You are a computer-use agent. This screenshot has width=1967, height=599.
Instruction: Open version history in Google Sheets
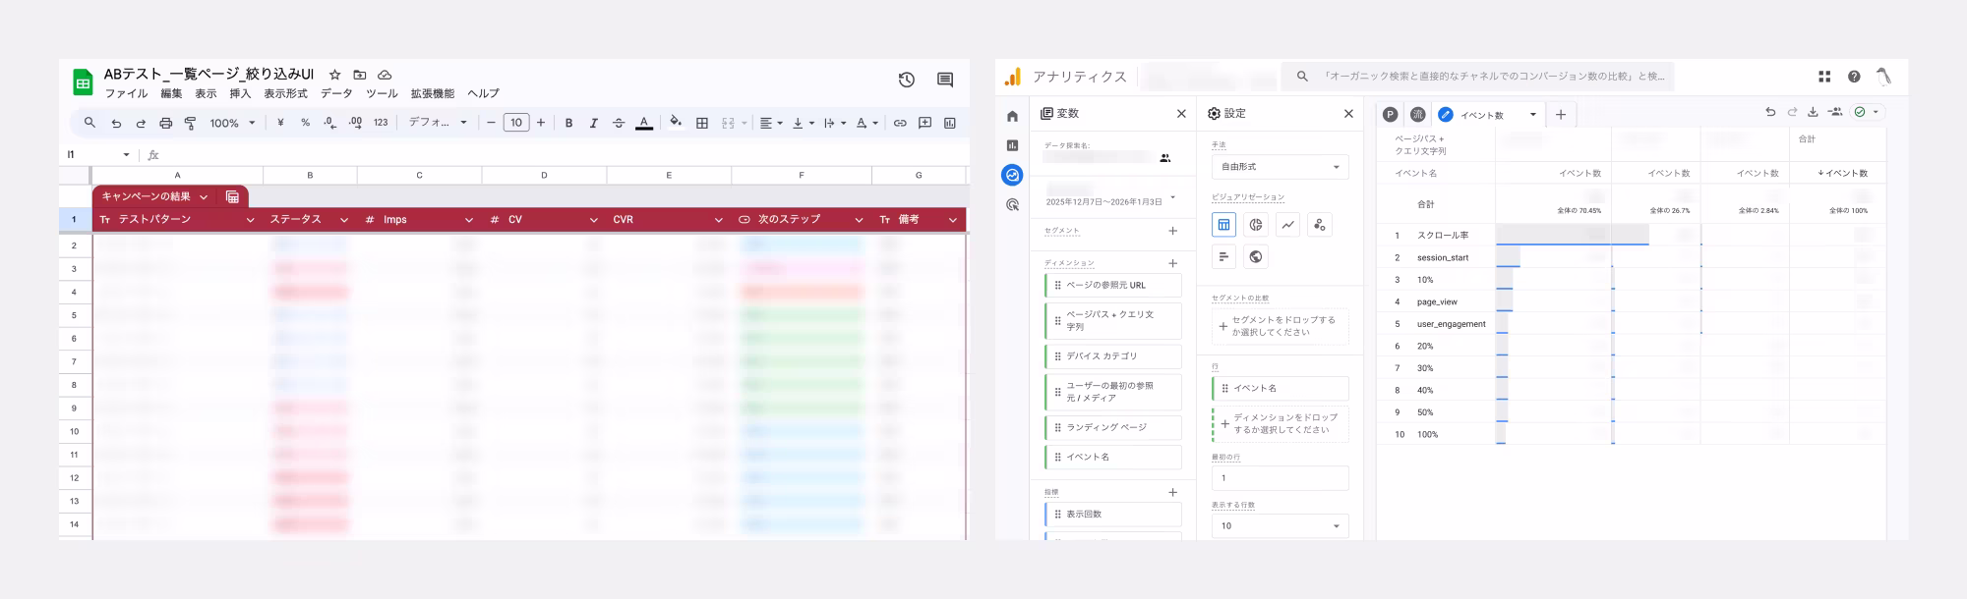[x=906, y=80]
